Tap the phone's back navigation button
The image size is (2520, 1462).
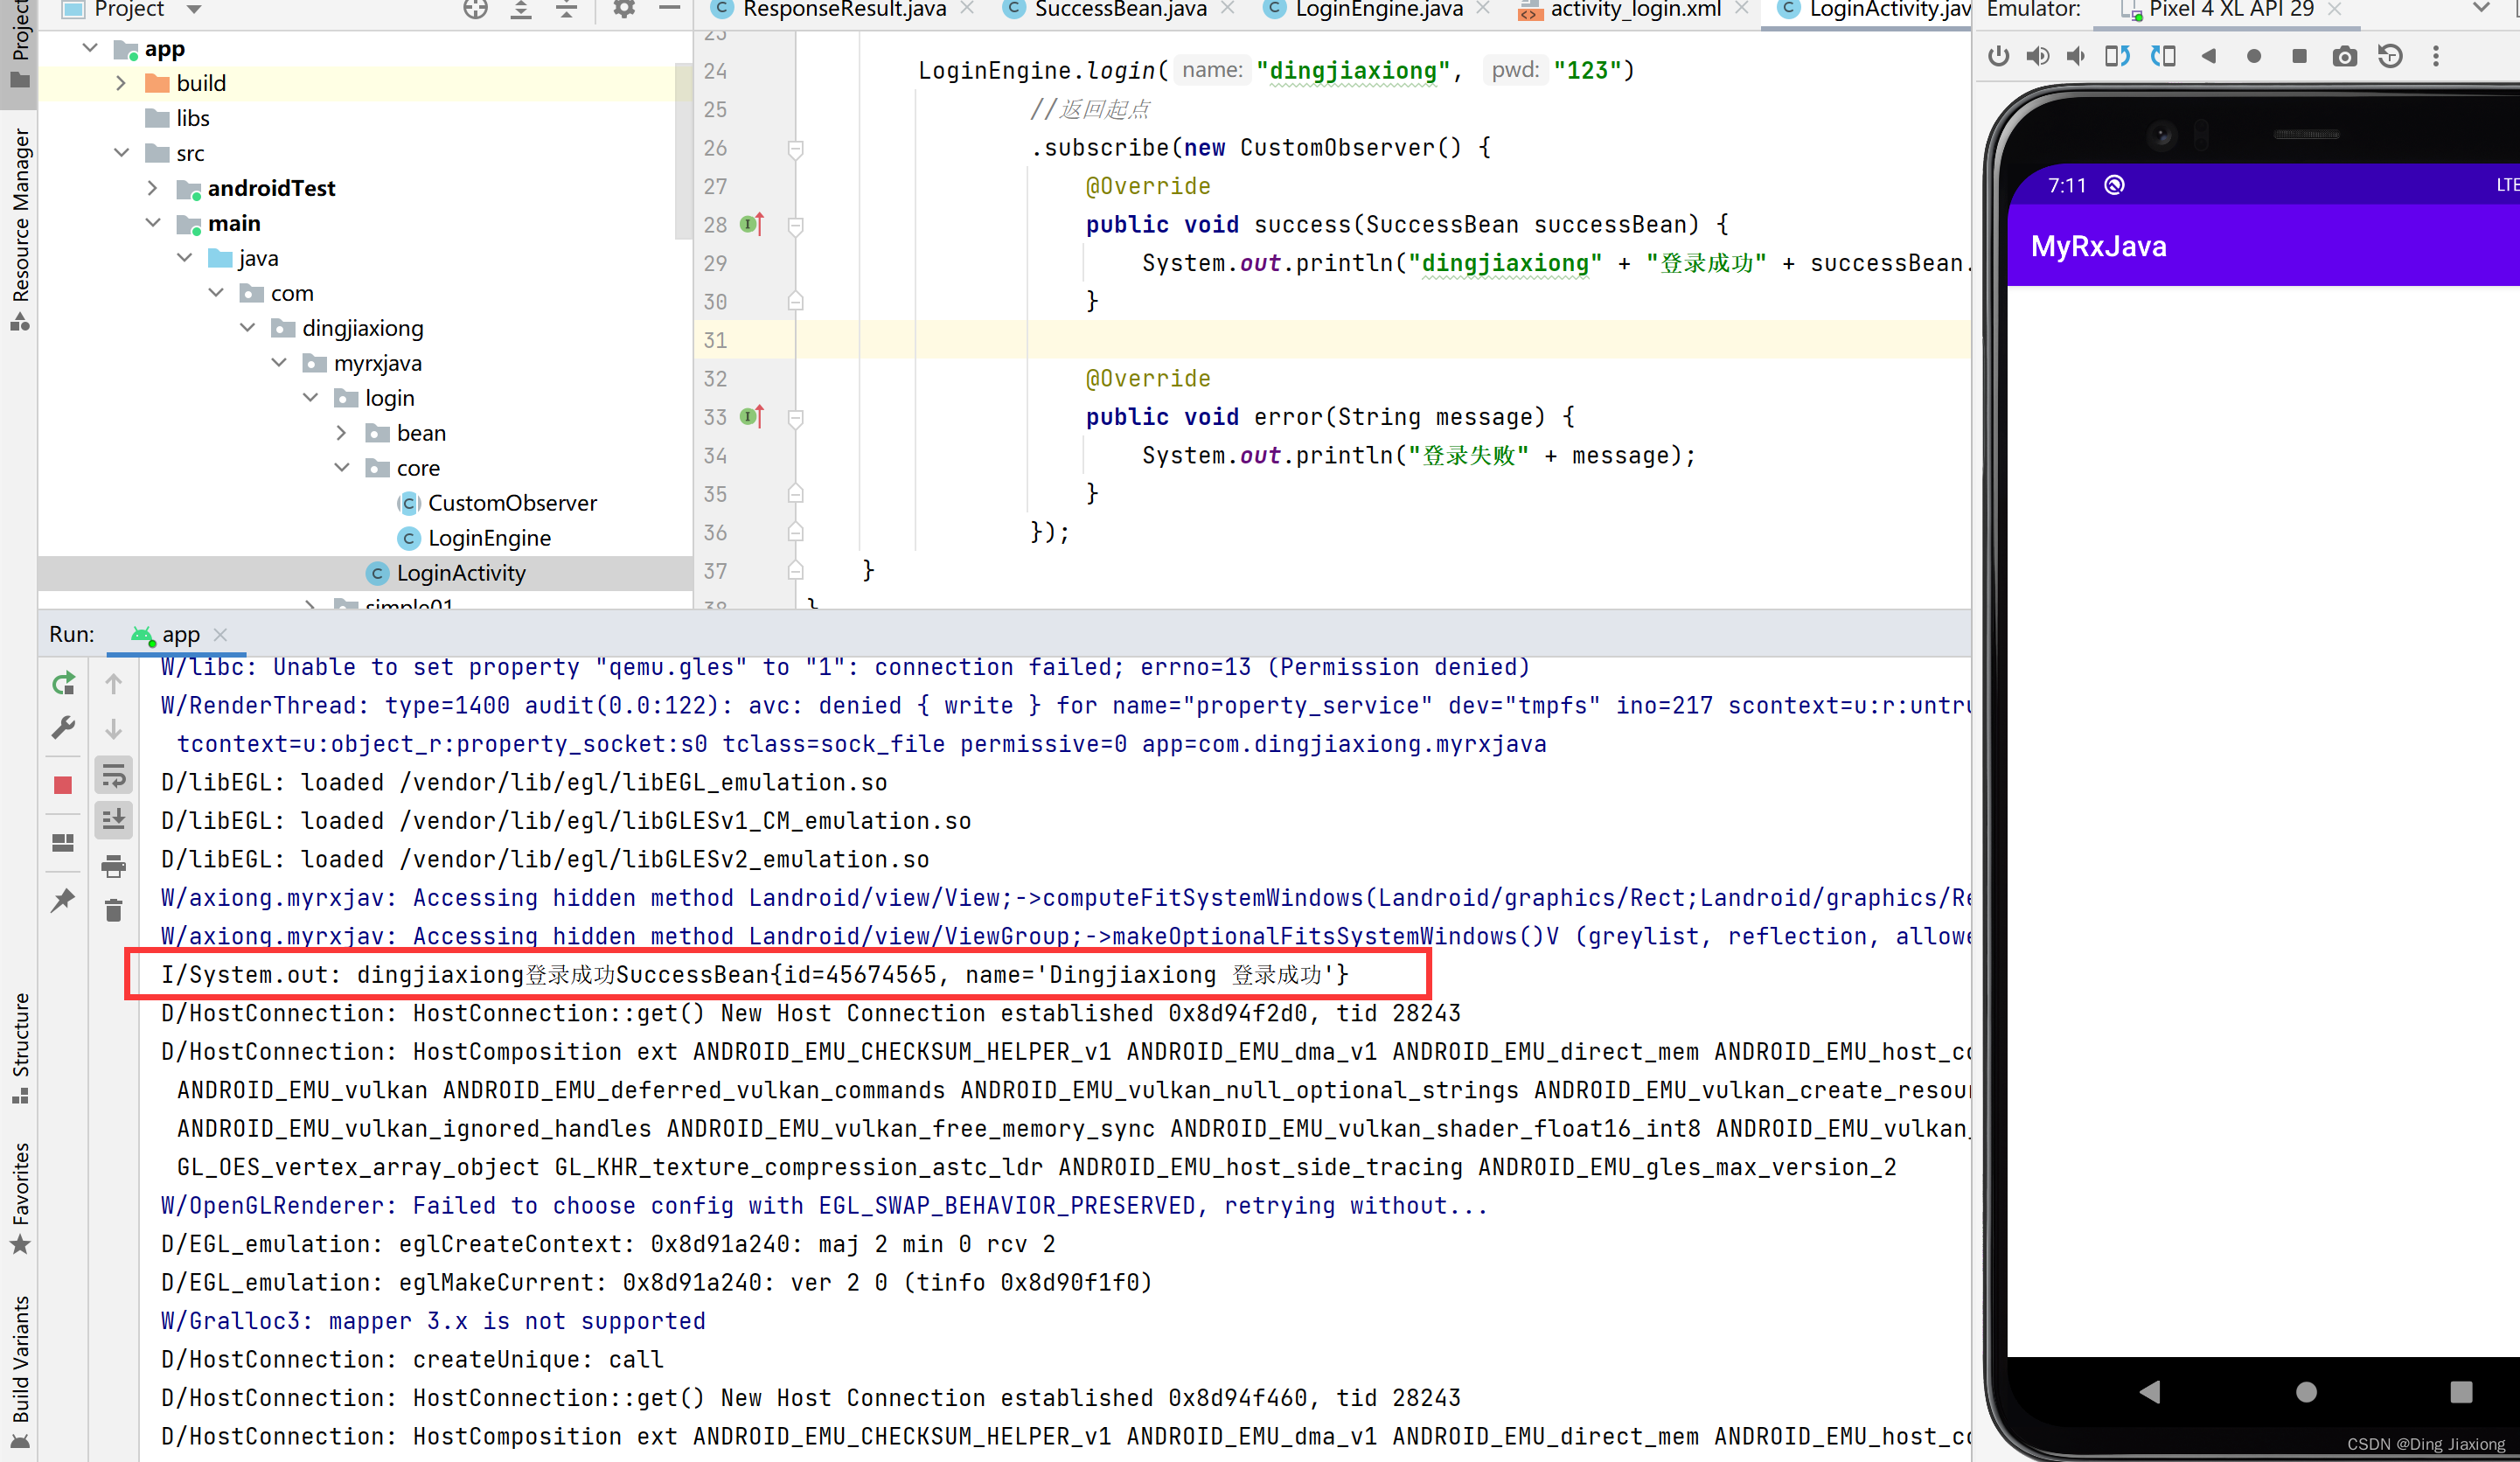click(2149, 1391)
